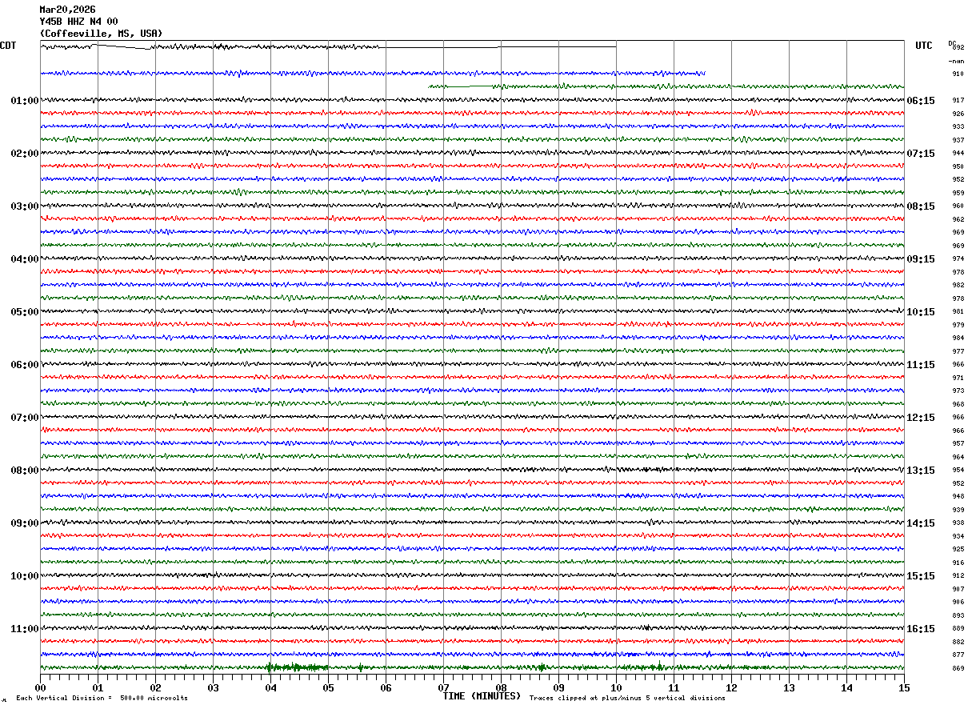Click minute tick label 10
Viewport: 968px width, 709px height.
click(x=616, y=687)
